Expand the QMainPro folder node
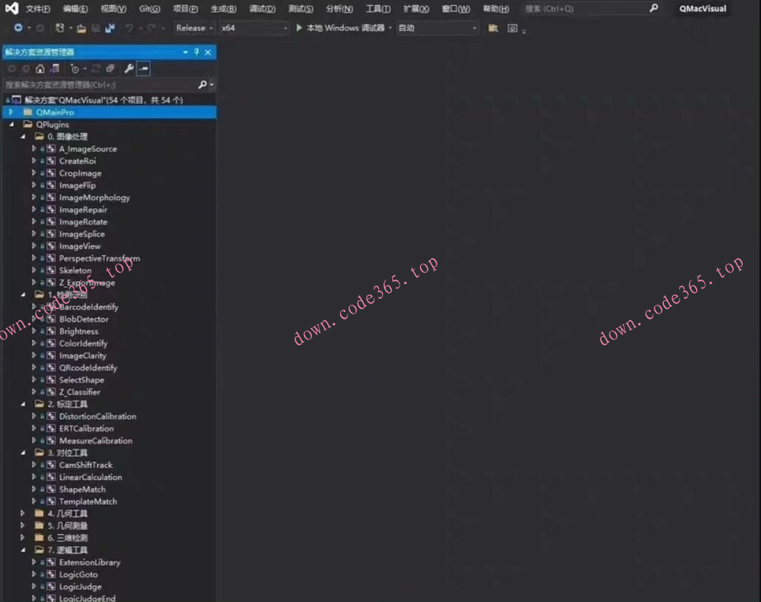 point(11,112)
